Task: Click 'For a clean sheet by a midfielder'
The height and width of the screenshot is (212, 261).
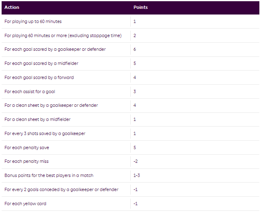Action: click(38, 119)
